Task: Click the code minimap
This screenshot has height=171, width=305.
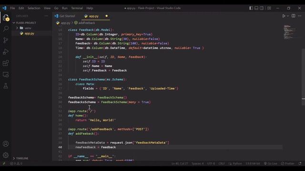Action: 290,32
